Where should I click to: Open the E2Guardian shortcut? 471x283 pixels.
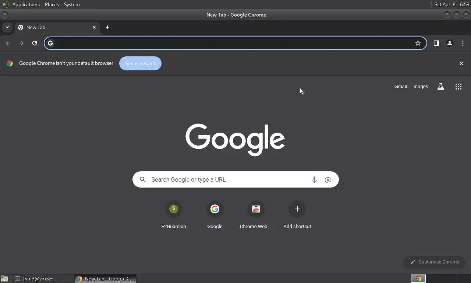174,215
